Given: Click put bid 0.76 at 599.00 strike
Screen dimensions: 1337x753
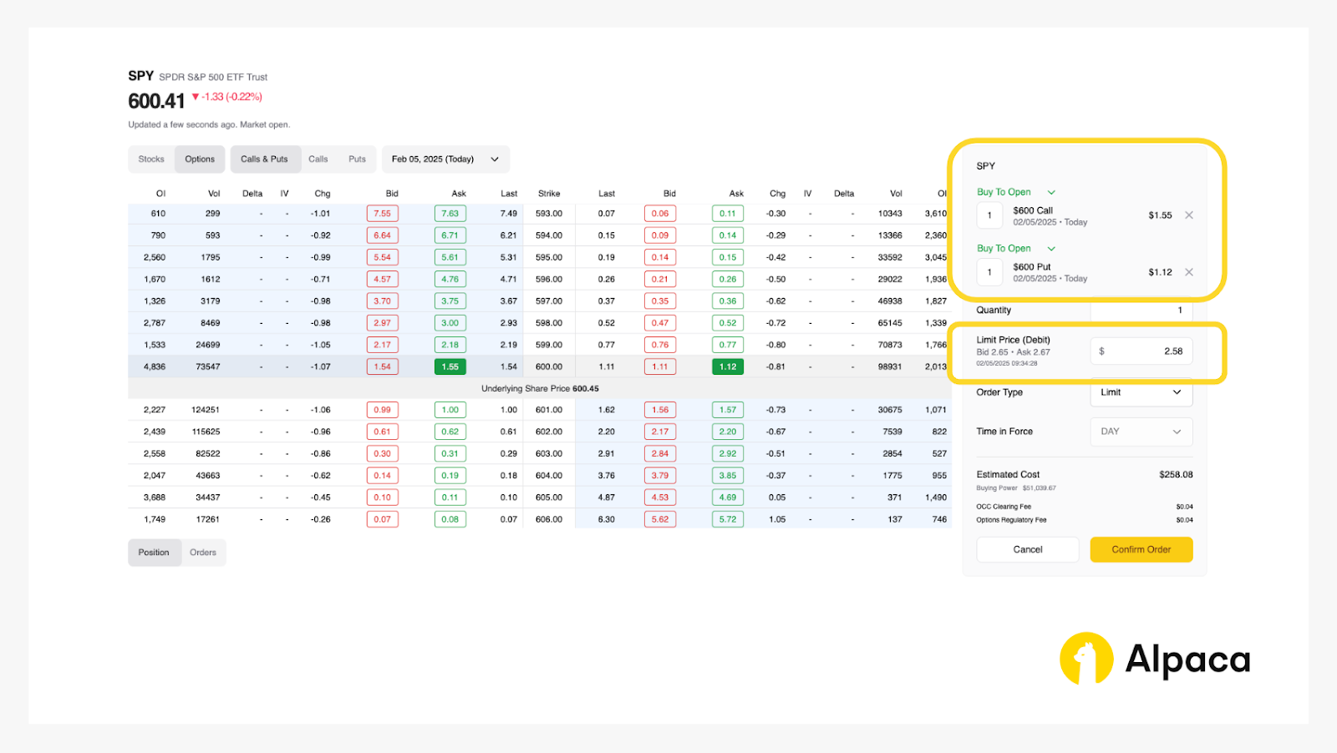Looking at the screenshot, I should pos(660,345).
